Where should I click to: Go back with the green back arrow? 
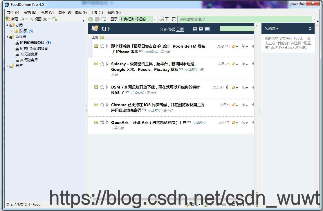(x=91, y=19)
